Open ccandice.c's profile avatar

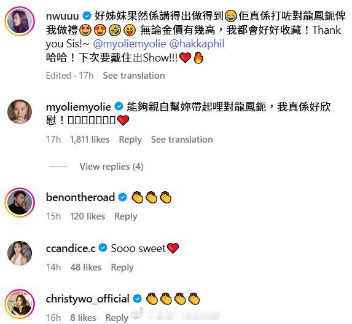[x=20, y=253]
